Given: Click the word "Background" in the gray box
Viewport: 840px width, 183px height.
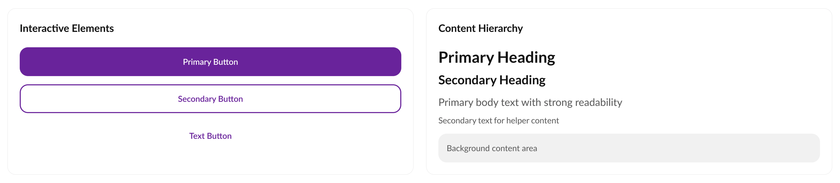Looking at the screenshot, I should click(468, 149).
